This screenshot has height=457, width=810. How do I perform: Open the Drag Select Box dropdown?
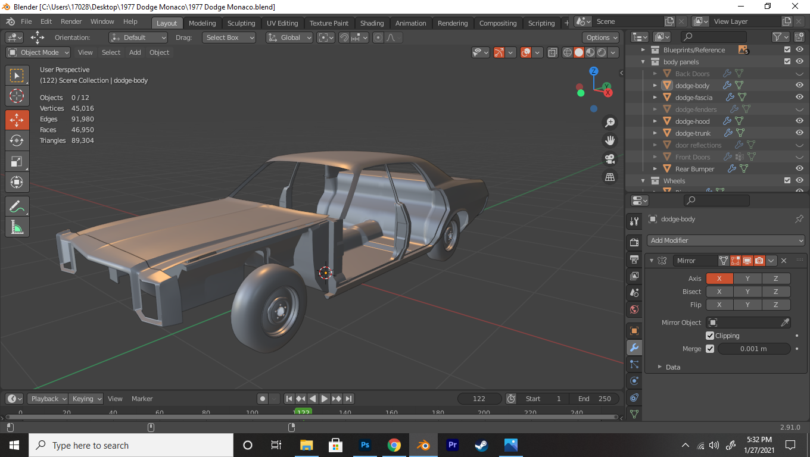229,37
